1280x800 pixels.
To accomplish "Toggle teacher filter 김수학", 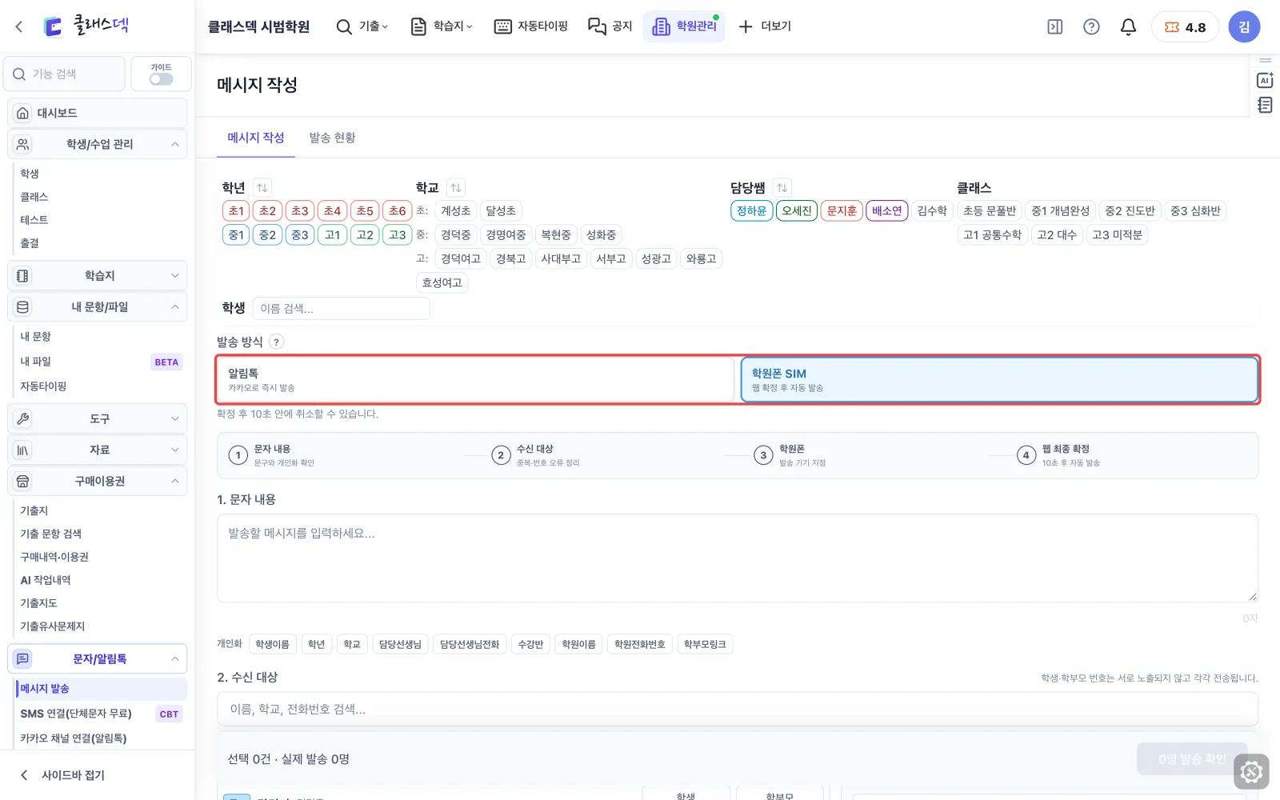I will 932,210.
